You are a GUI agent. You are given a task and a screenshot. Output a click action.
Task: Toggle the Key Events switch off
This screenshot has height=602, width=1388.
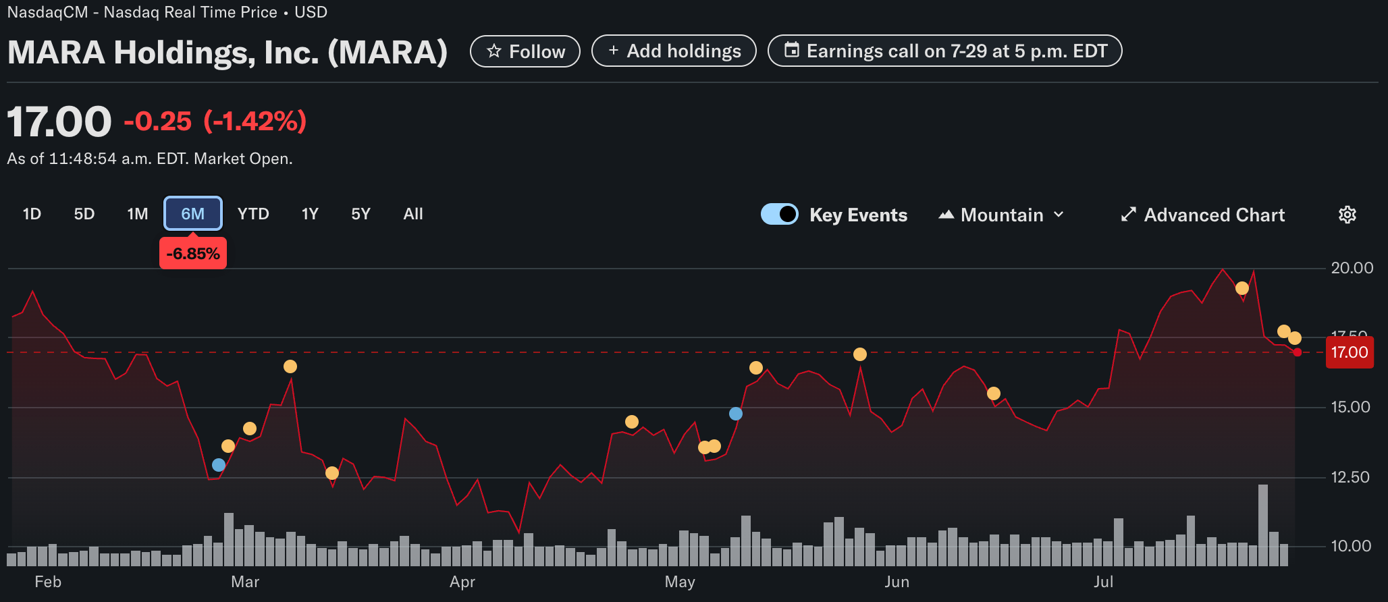click(x=780, y=214)
